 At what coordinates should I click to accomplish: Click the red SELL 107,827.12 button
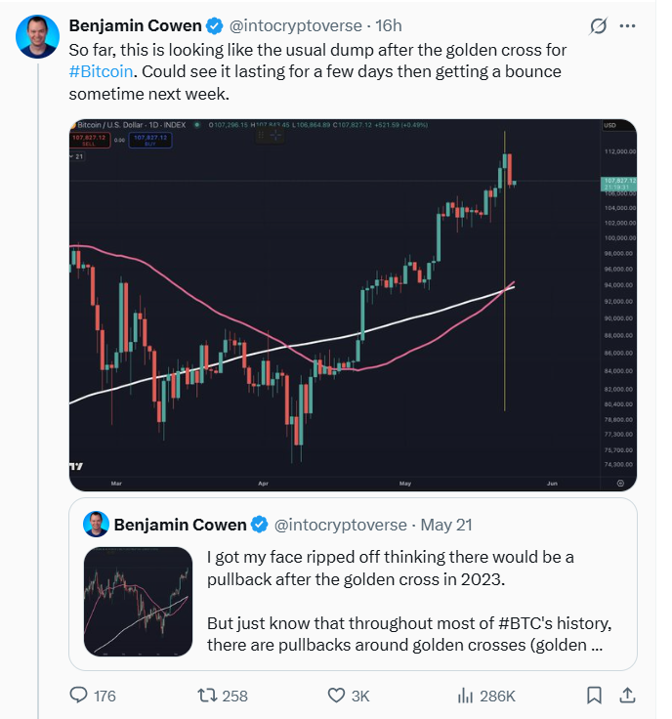(90, 141)
